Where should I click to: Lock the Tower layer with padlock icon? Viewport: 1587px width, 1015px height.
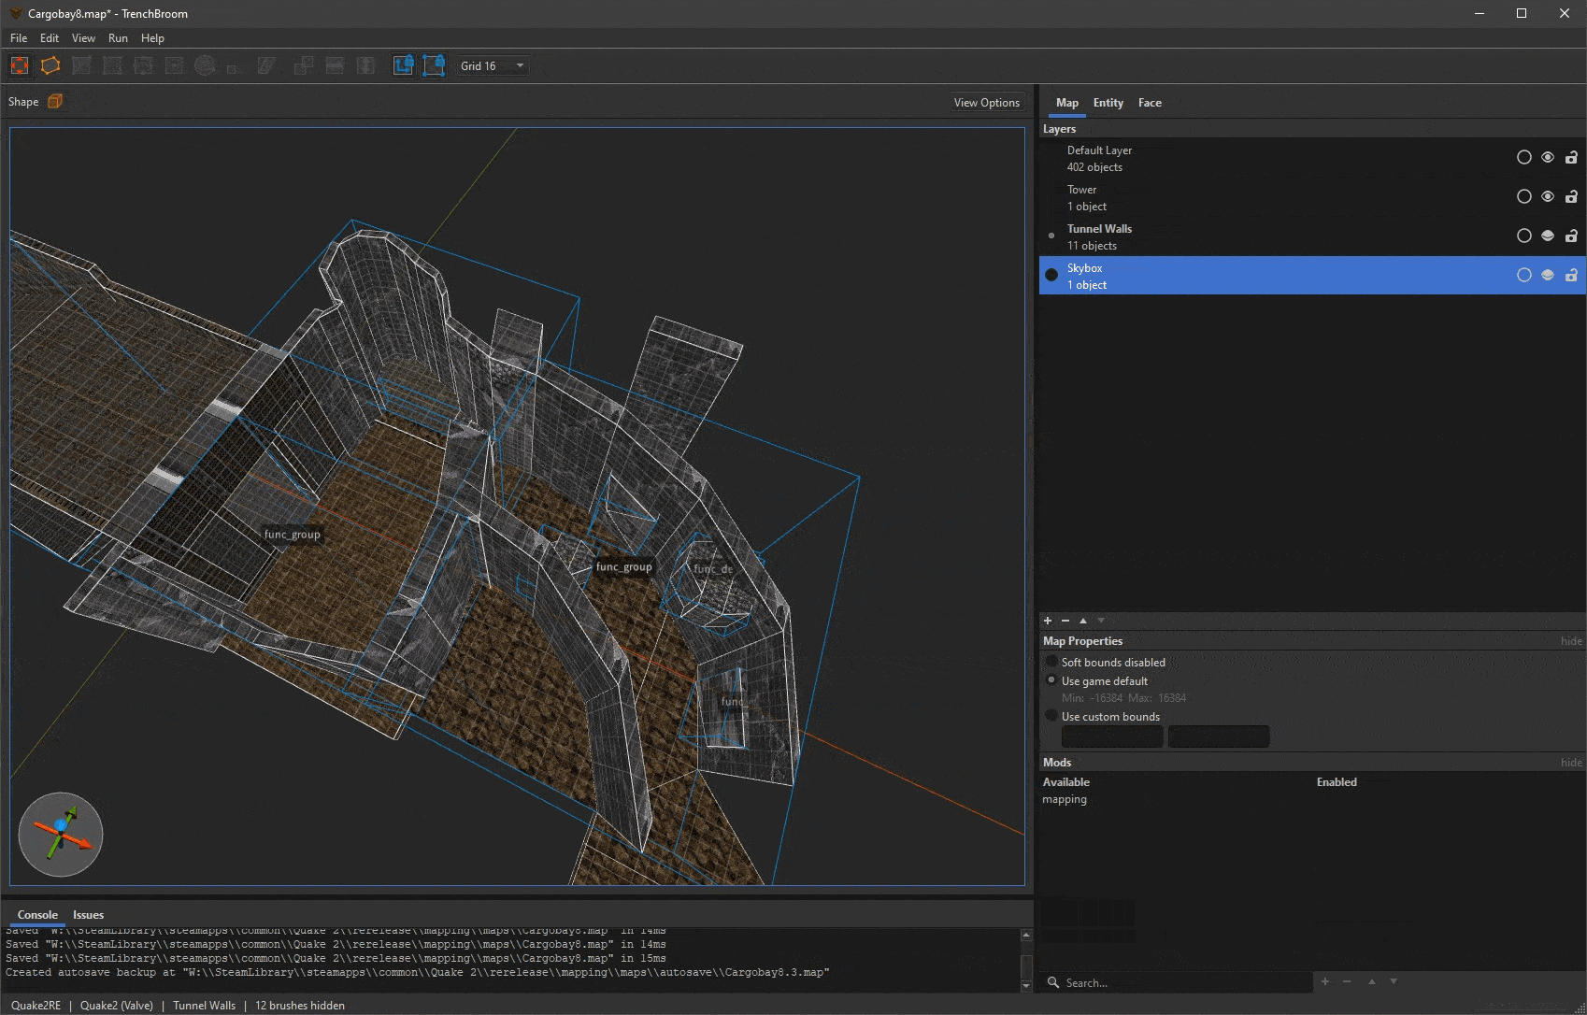click(1571, 196)
